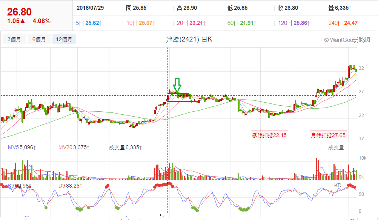381x220 pixels.
Task: Click the 20日 23.21 moving average
Action: [191, 23]
